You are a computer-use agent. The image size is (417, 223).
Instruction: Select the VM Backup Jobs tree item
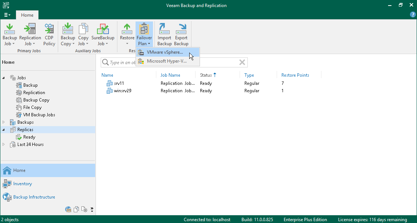(x=39, y=115)
